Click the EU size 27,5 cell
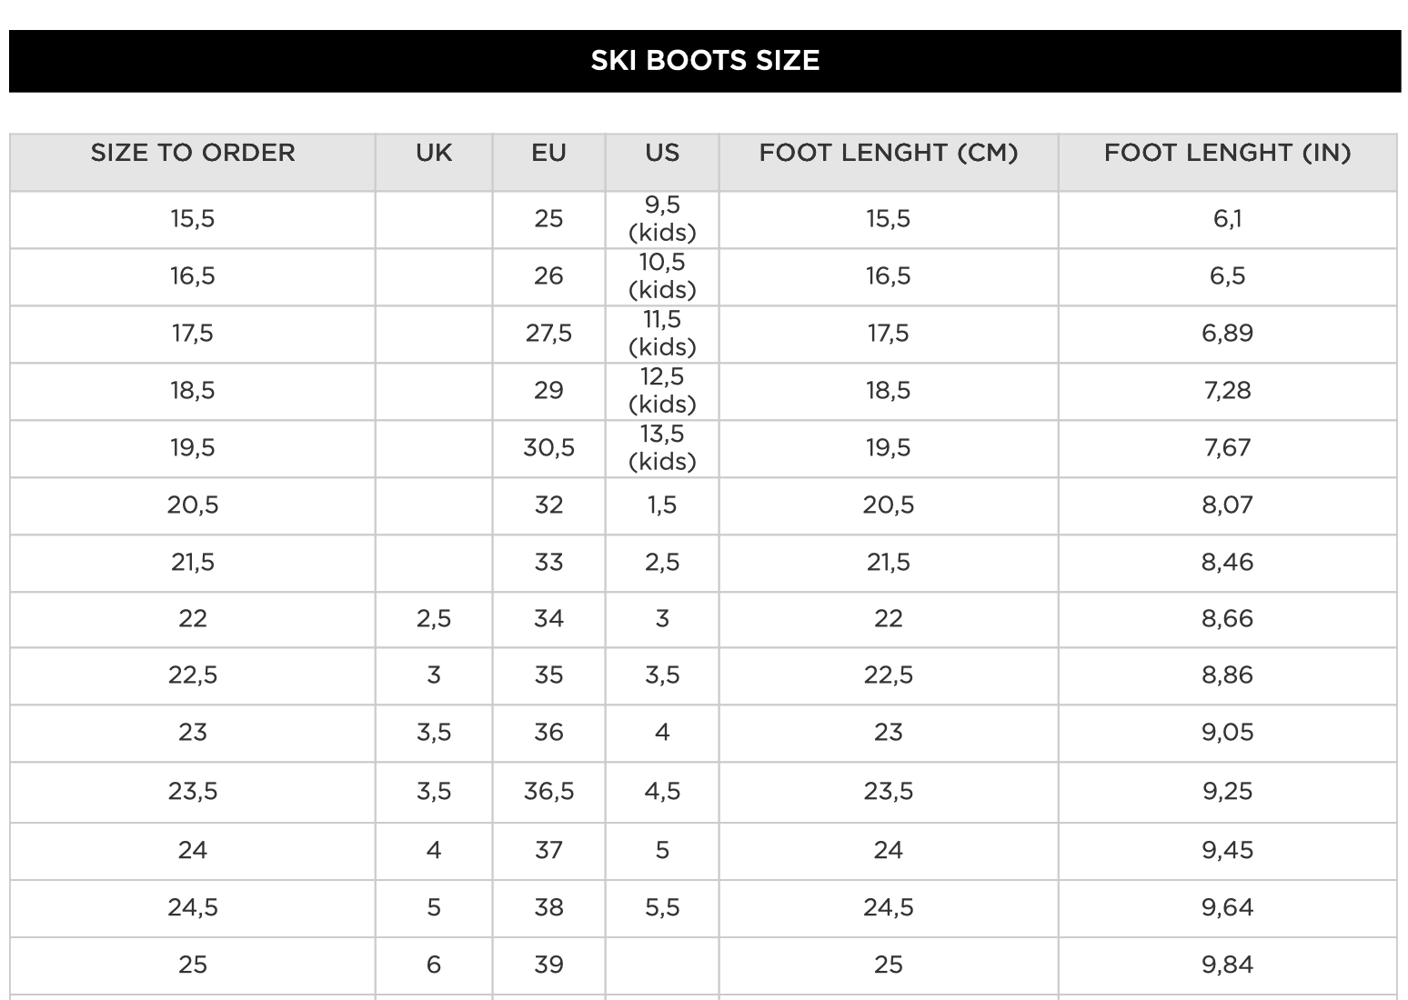Image resolution: width=1408 pixels, height=1000 pixels. [x=548, y=334]
